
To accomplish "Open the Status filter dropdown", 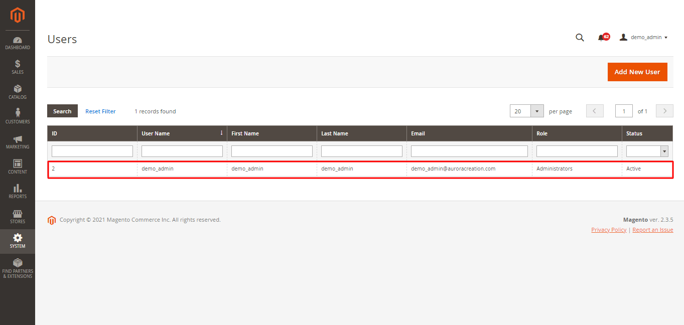I will click(663, 150).
